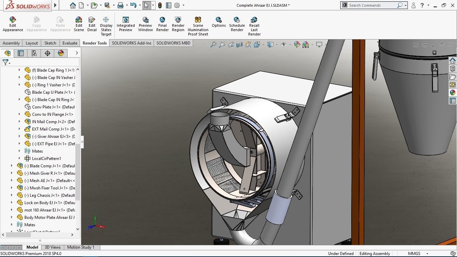The height and width of the screenshot is (257, 457).
Task: Expand the mot 160 Ahraar EJ node
Action: click(x=12, y=210)
